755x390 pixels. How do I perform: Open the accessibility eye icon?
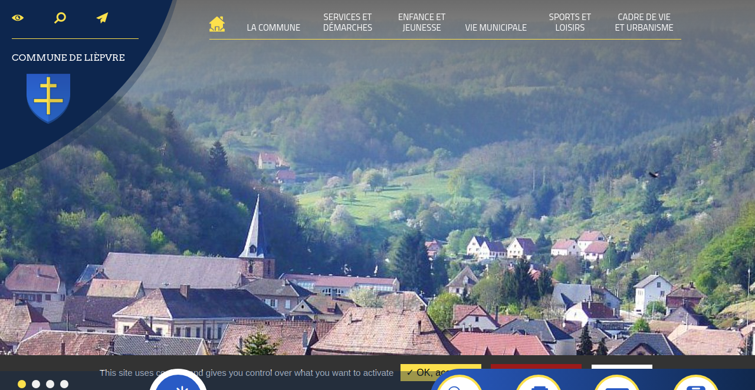(18, 18)
